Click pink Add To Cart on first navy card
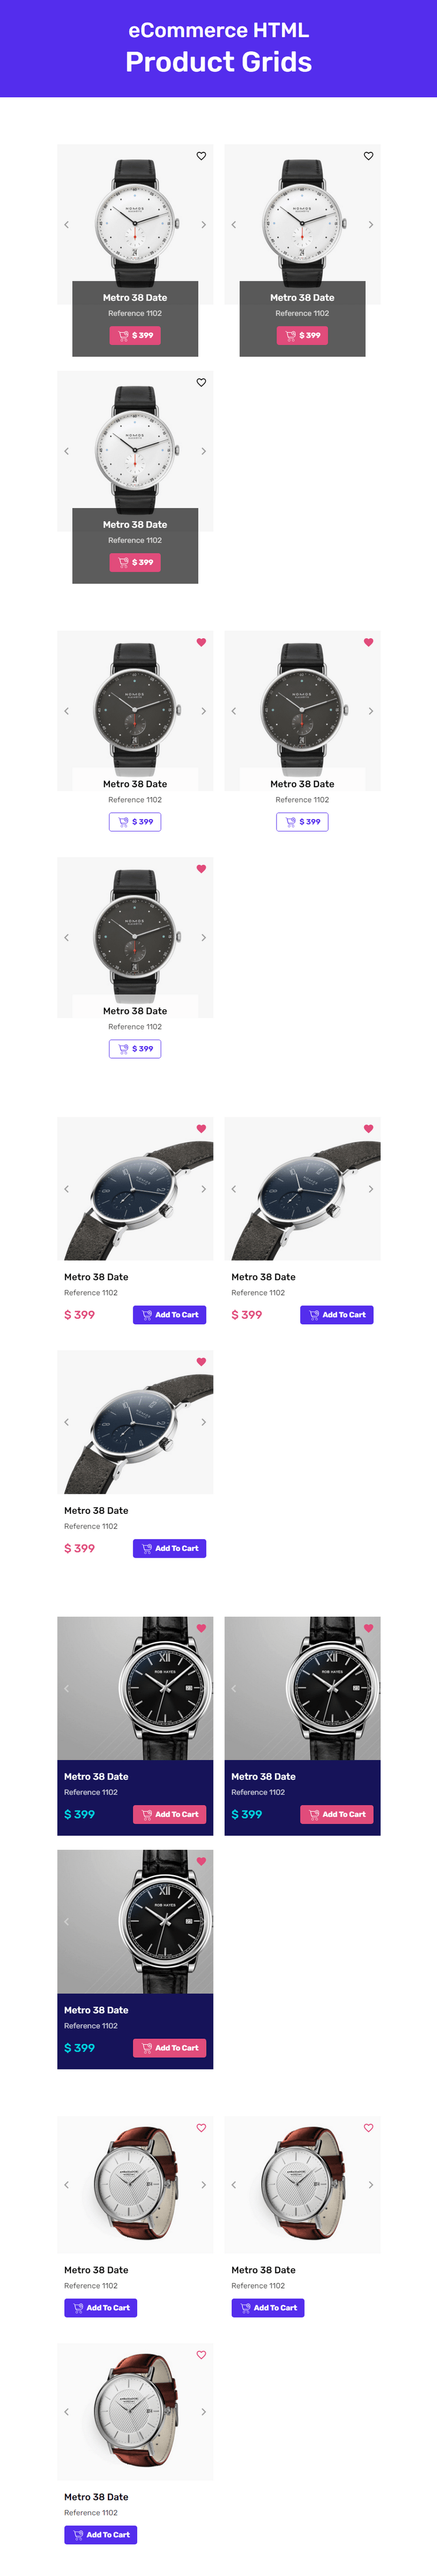Image resolution: width=437 pixels, height=2576 pixels. click(x=169, y=1814)
